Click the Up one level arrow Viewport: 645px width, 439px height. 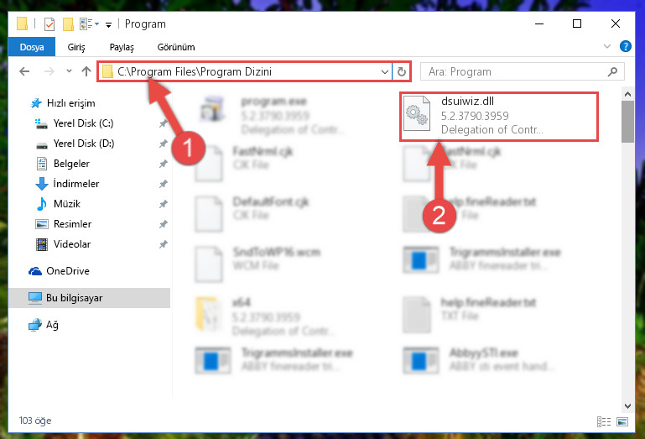click(86, 71)
